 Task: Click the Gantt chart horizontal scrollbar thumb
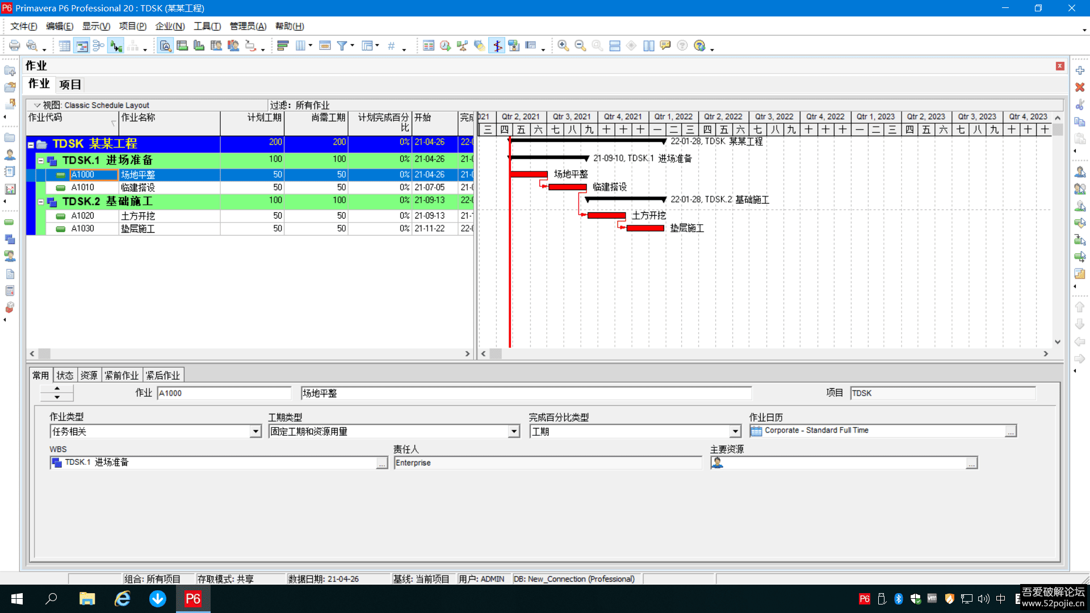pos(496,354)
